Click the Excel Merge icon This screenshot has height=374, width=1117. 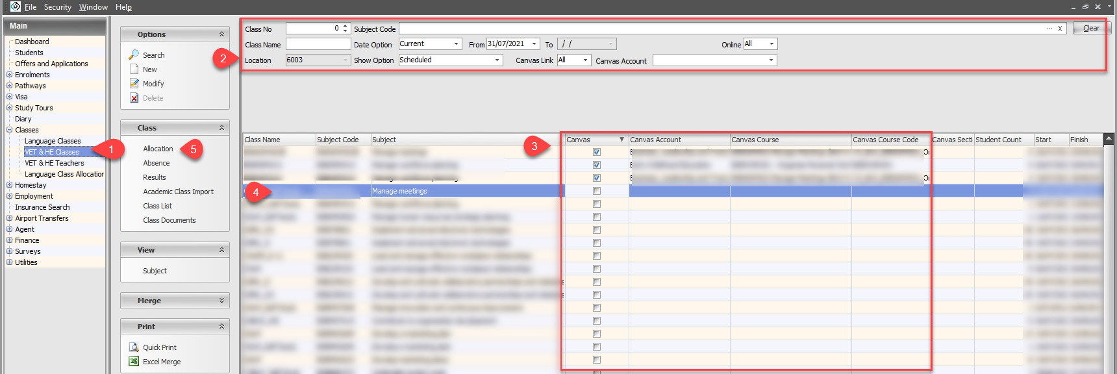(134, 362)
